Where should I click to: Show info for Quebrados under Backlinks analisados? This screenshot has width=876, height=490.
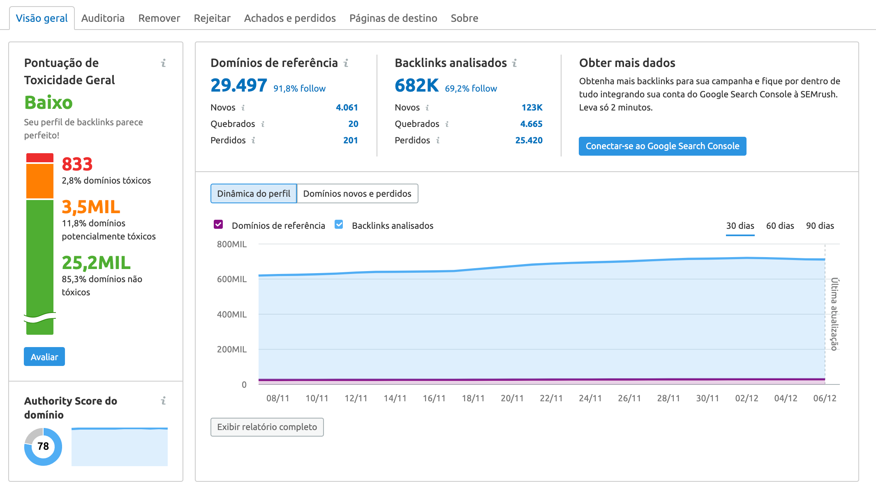click(x=446, y=124)
